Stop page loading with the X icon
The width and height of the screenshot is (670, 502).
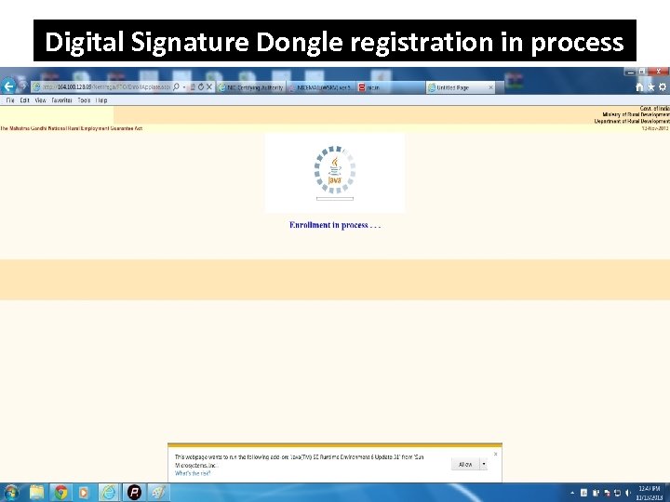point(209,87)
